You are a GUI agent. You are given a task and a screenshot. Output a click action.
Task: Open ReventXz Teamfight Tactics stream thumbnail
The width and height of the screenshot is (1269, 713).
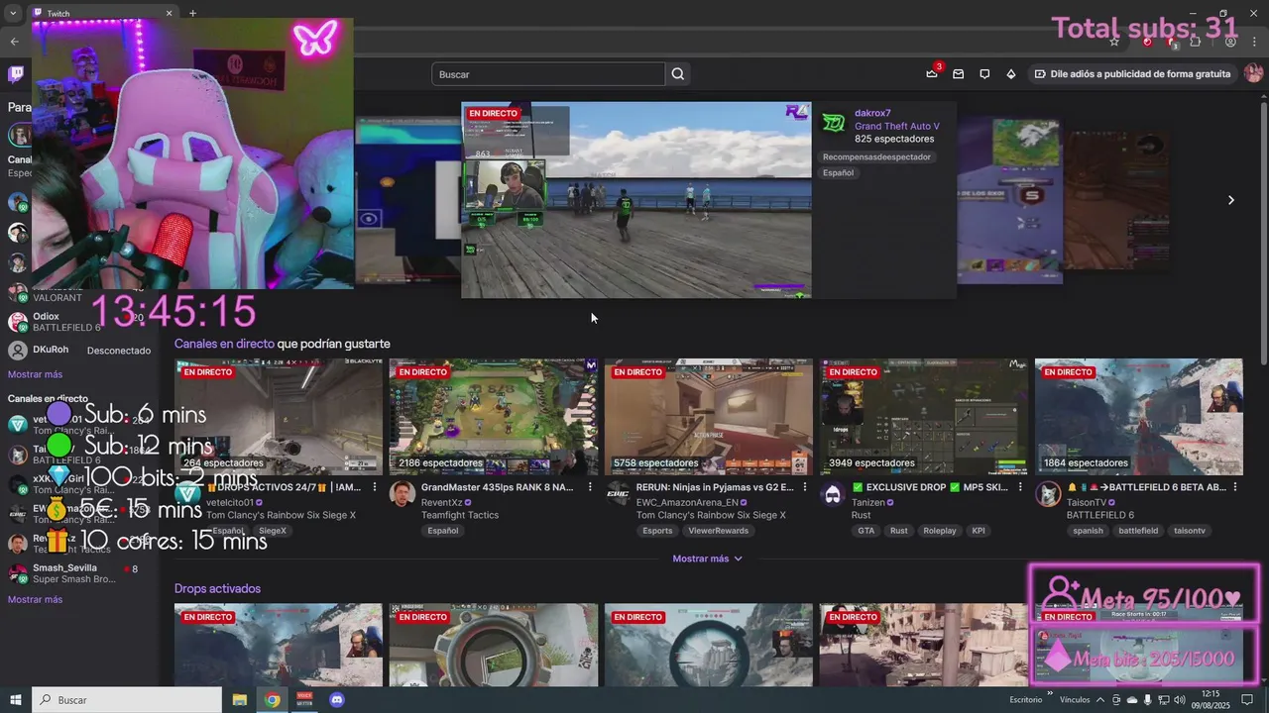(x=494, y=417)
